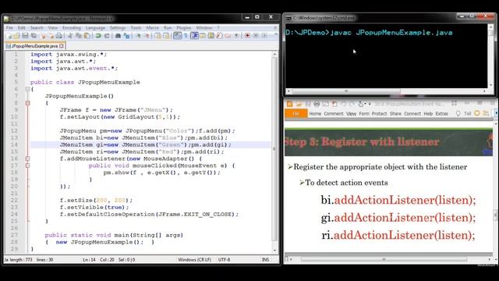The width and height of the screenshot is (499, 281).
Task: Open the Extras tab in Foxit Reader
Action: [x=442, y=113]
